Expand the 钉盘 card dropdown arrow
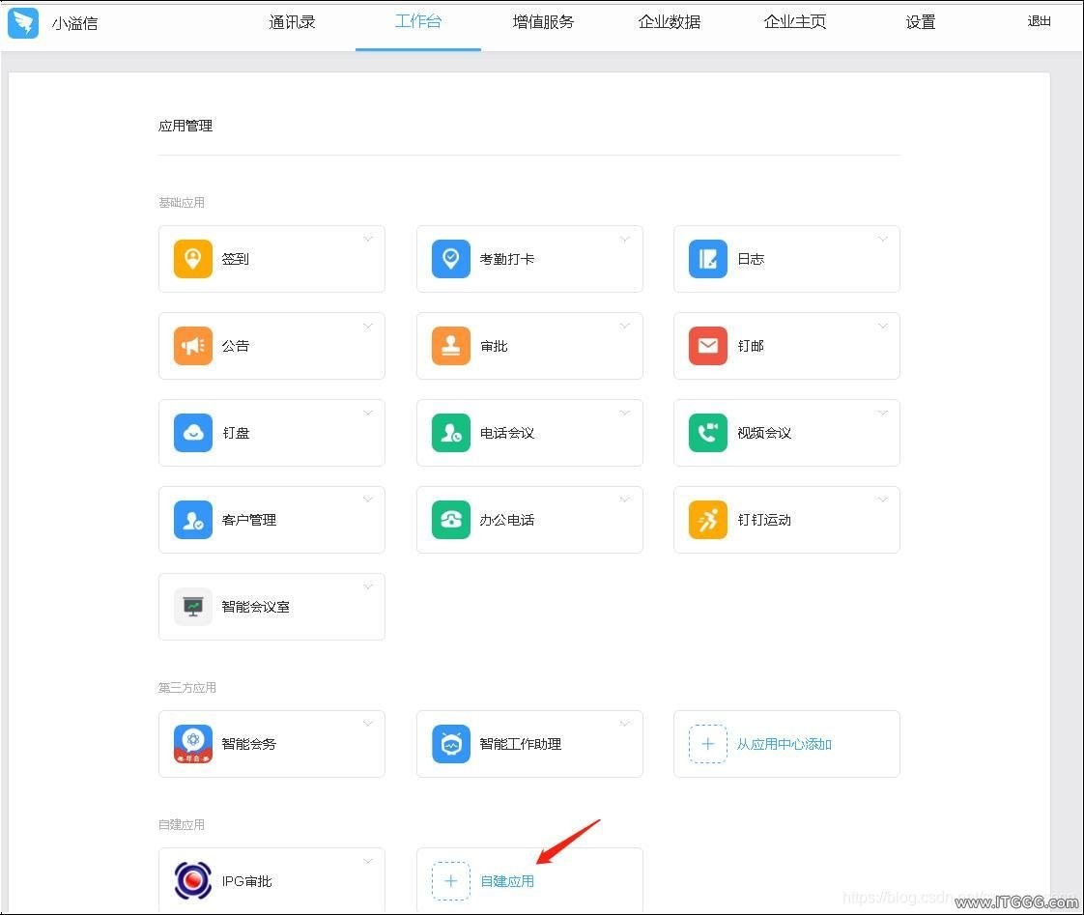 coord(368,413)
